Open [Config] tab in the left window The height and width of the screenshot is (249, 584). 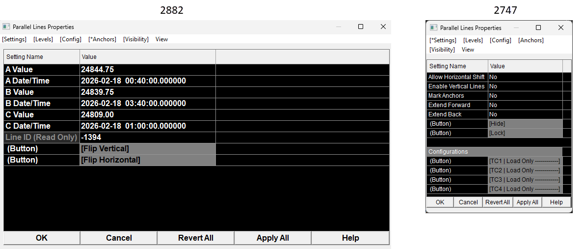tap(71, 39)
